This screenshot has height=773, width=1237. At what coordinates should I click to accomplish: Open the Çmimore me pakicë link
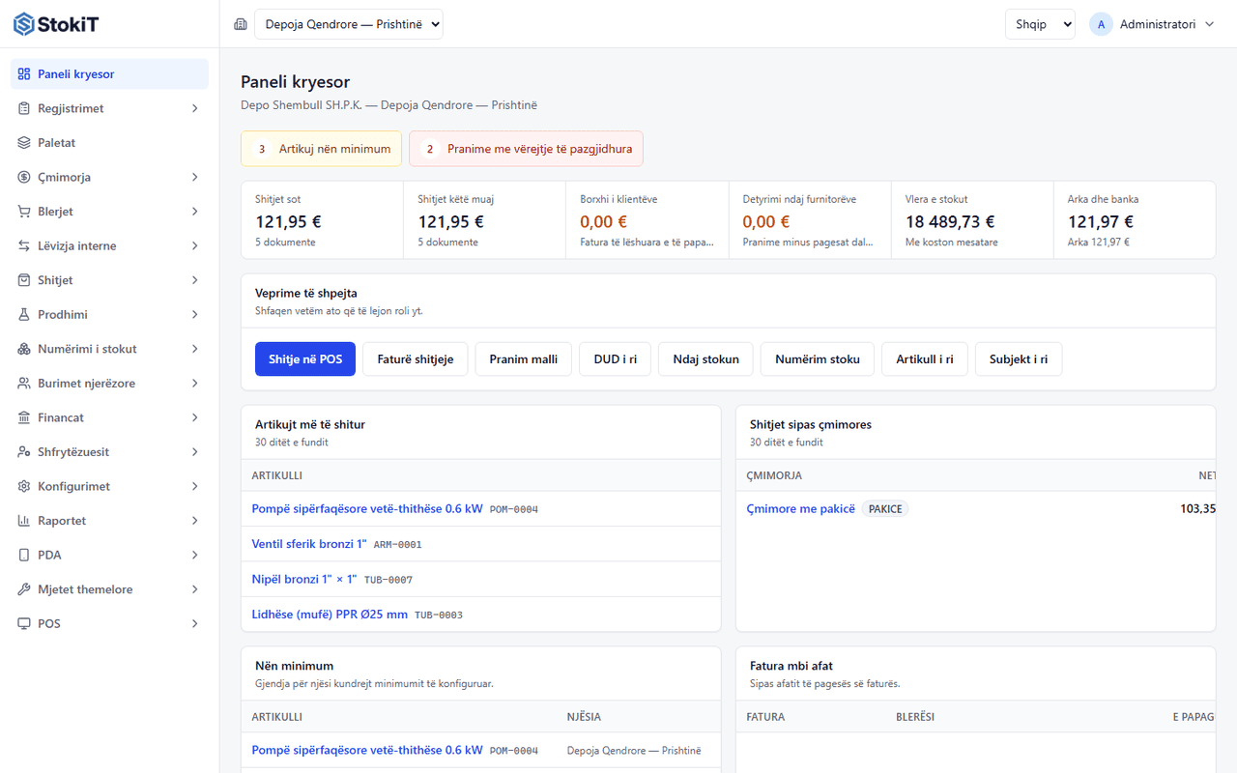801,509
